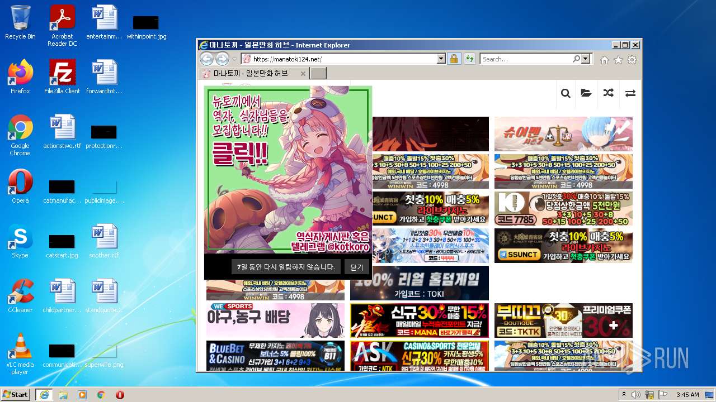Open the browser Home icon
The width and height of the screenshot is (716, 402).
point(605,60)
